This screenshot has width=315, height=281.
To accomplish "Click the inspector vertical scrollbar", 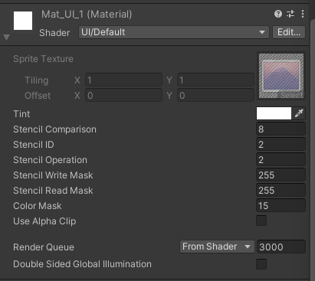I will point(313,151).
